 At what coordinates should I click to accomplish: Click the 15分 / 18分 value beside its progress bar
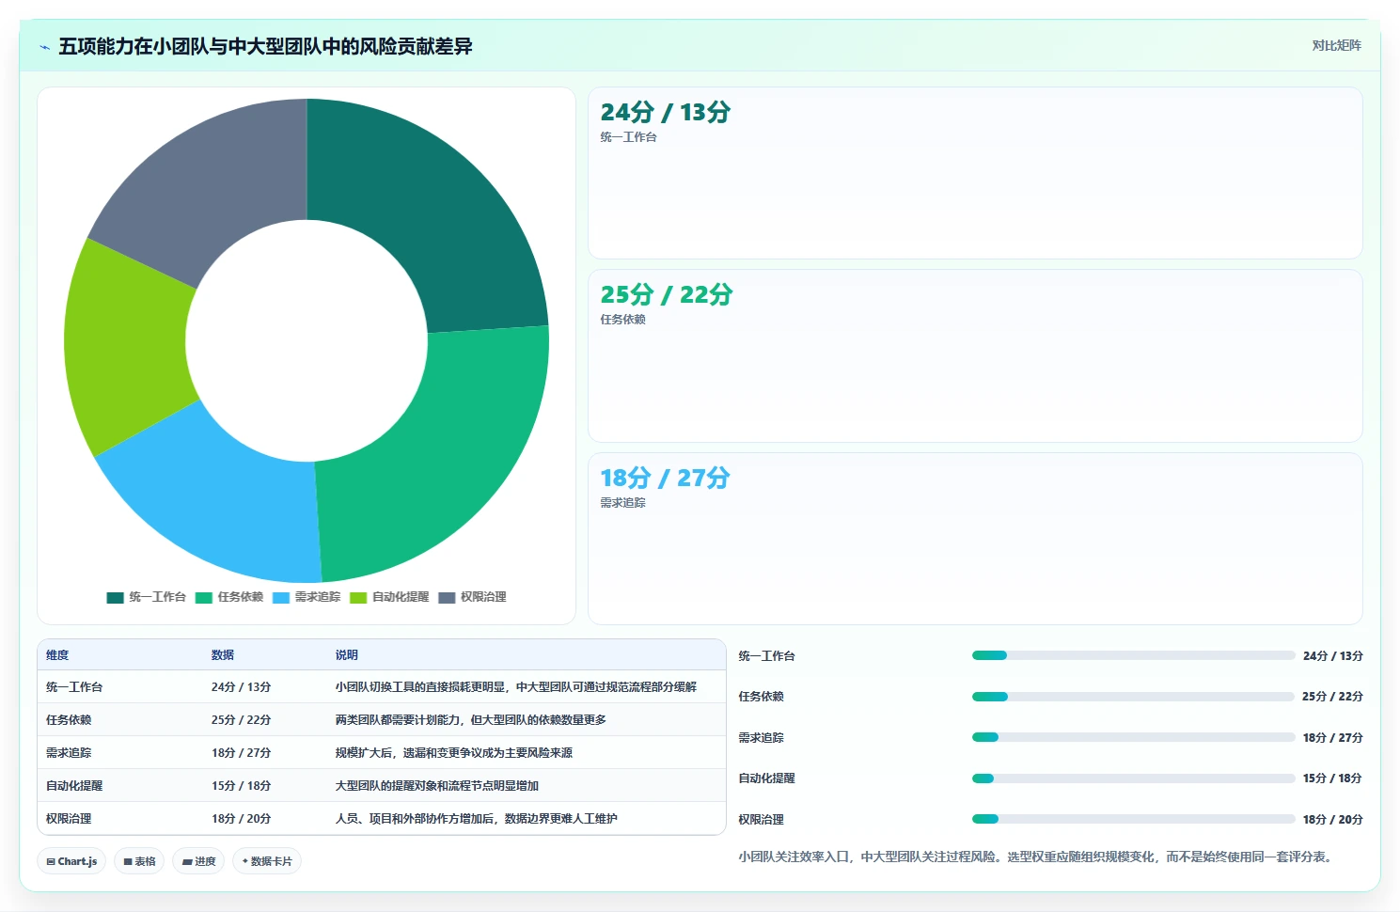[x=1332, y=778]
